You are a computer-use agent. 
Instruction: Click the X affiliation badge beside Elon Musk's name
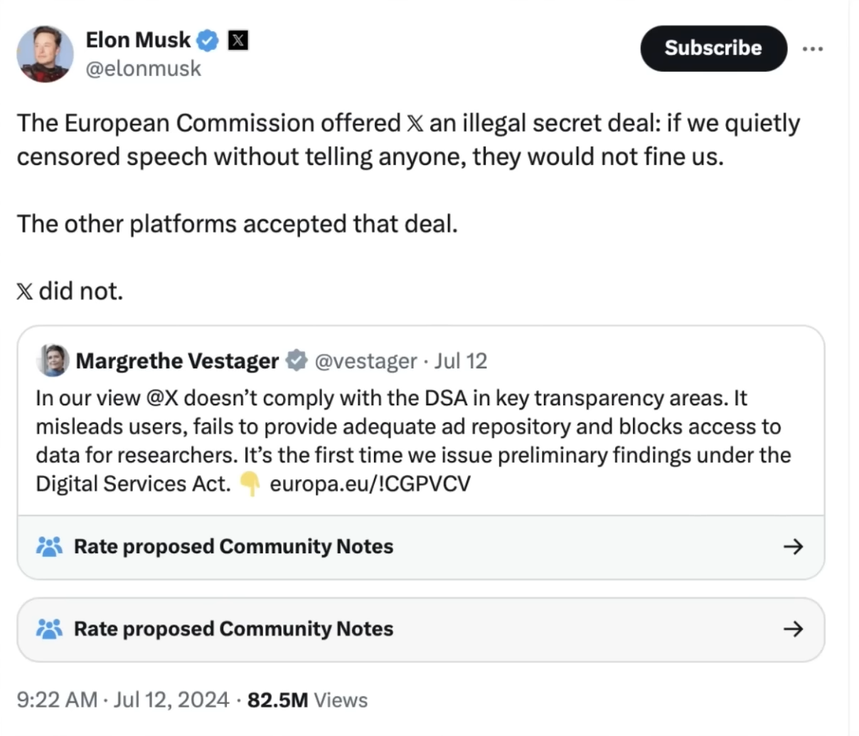238,41
